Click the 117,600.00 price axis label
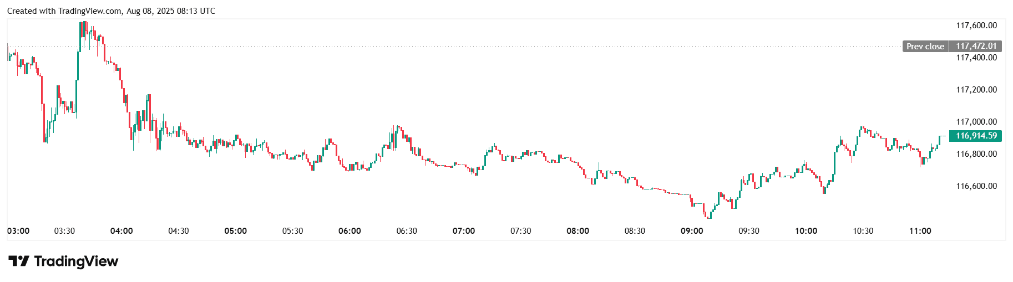Screen dimensions: 1013x282 pos(976,25)
